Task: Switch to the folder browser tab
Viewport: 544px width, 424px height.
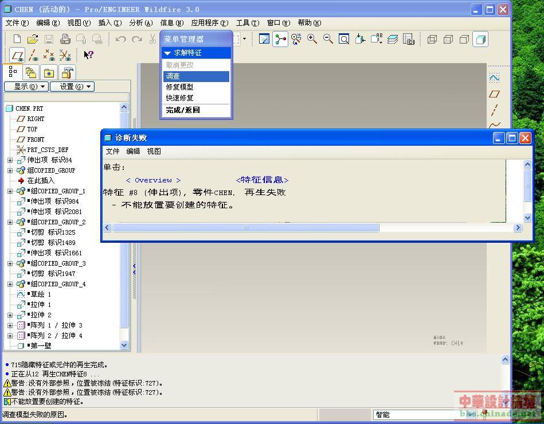Action: [x=31, y=72]
